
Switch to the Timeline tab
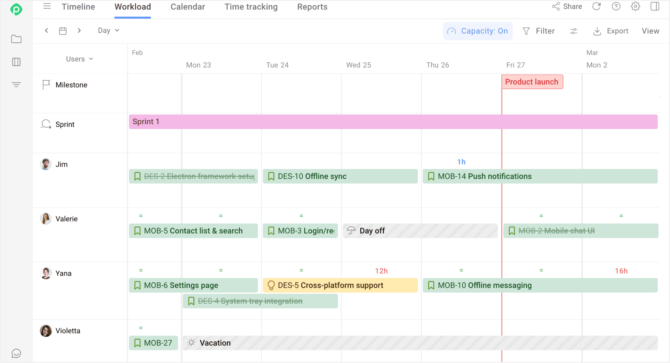coord(78,7)
